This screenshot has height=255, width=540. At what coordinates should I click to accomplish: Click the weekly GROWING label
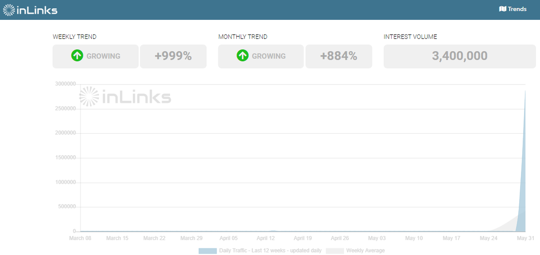click(x=103, y=56)
